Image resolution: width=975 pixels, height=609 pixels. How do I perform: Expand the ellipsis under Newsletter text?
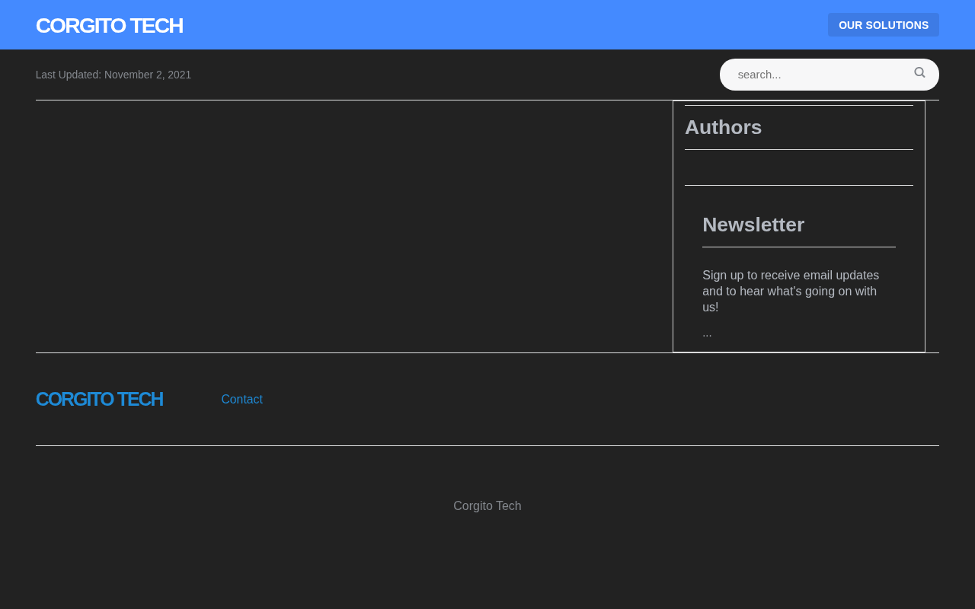click(707, 333)
